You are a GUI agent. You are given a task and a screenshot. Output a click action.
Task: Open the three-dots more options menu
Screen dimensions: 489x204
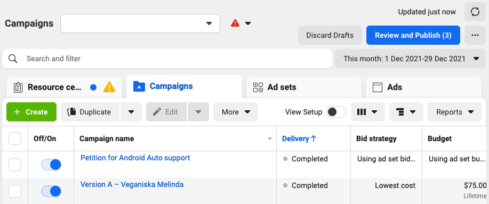pos(475,35)
